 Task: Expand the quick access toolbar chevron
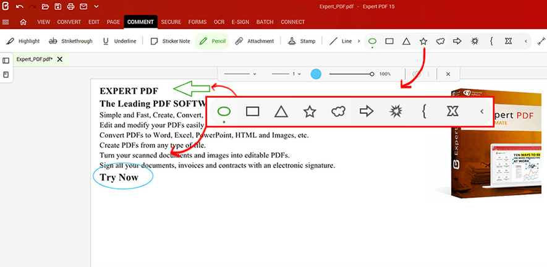(96, 6)
